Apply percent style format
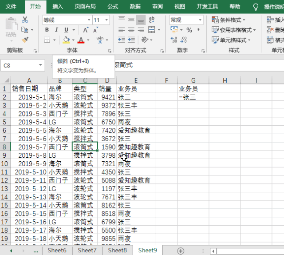The width and height of the screenshot is (284, 255). pos(189,30)
